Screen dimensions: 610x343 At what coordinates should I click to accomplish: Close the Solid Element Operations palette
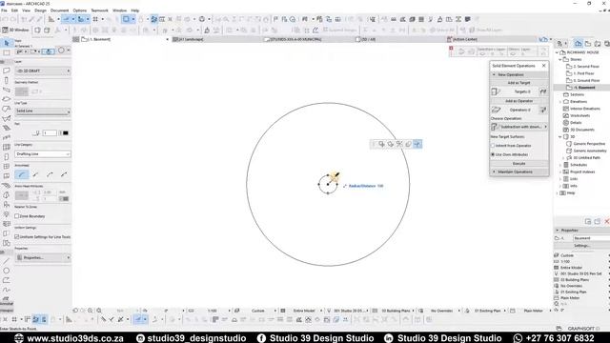tap(544, 66)
